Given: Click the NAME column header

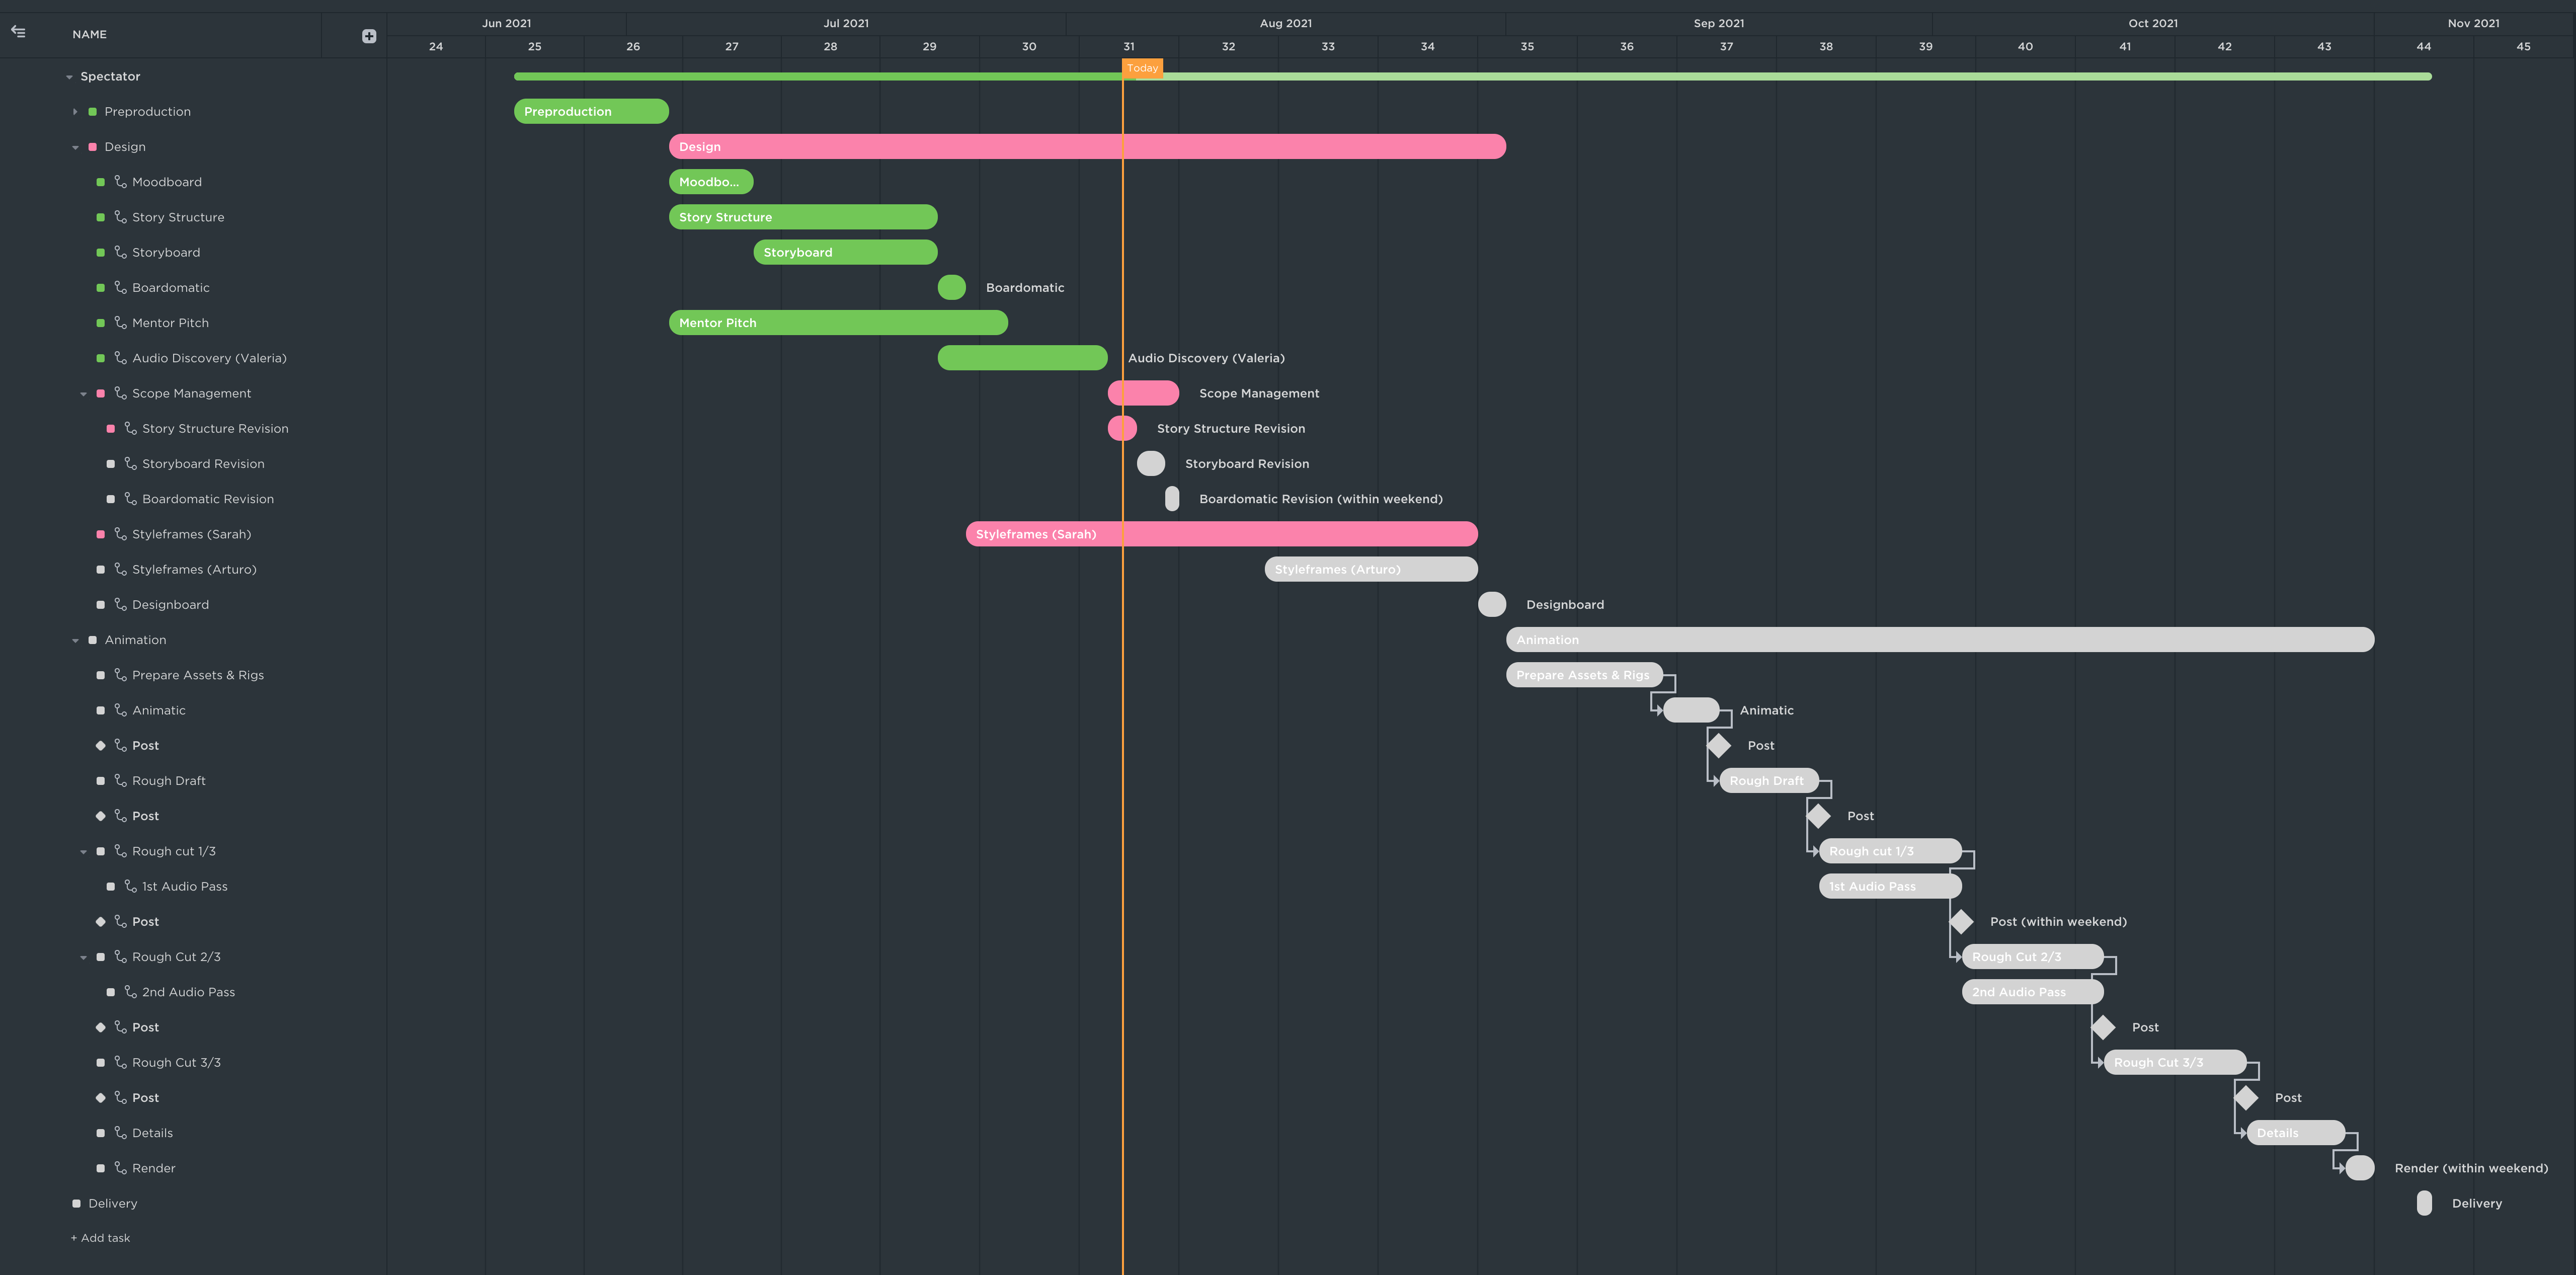Looking at the screenshot, I should click(x=89, y=34).
